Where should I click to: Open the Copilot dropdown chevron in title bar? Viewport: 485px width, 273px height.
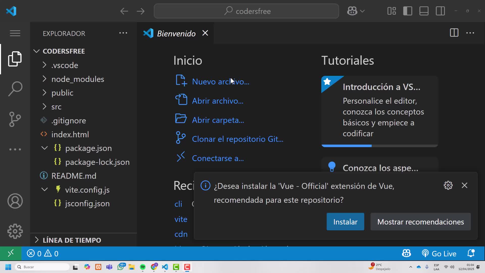click(362, 11)
